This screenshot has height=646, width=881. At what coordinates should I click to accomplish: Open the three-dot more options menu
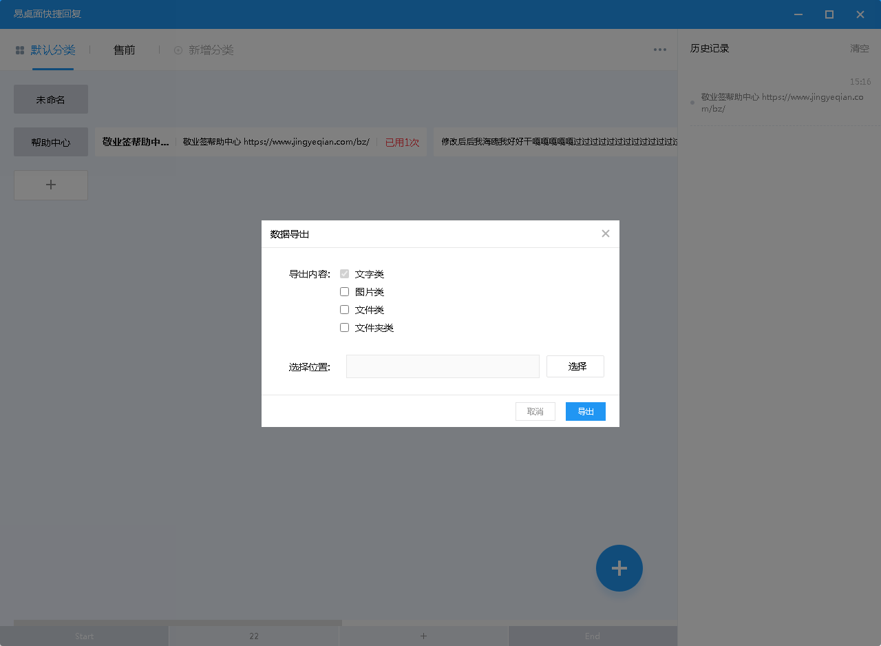click(660, 50)
